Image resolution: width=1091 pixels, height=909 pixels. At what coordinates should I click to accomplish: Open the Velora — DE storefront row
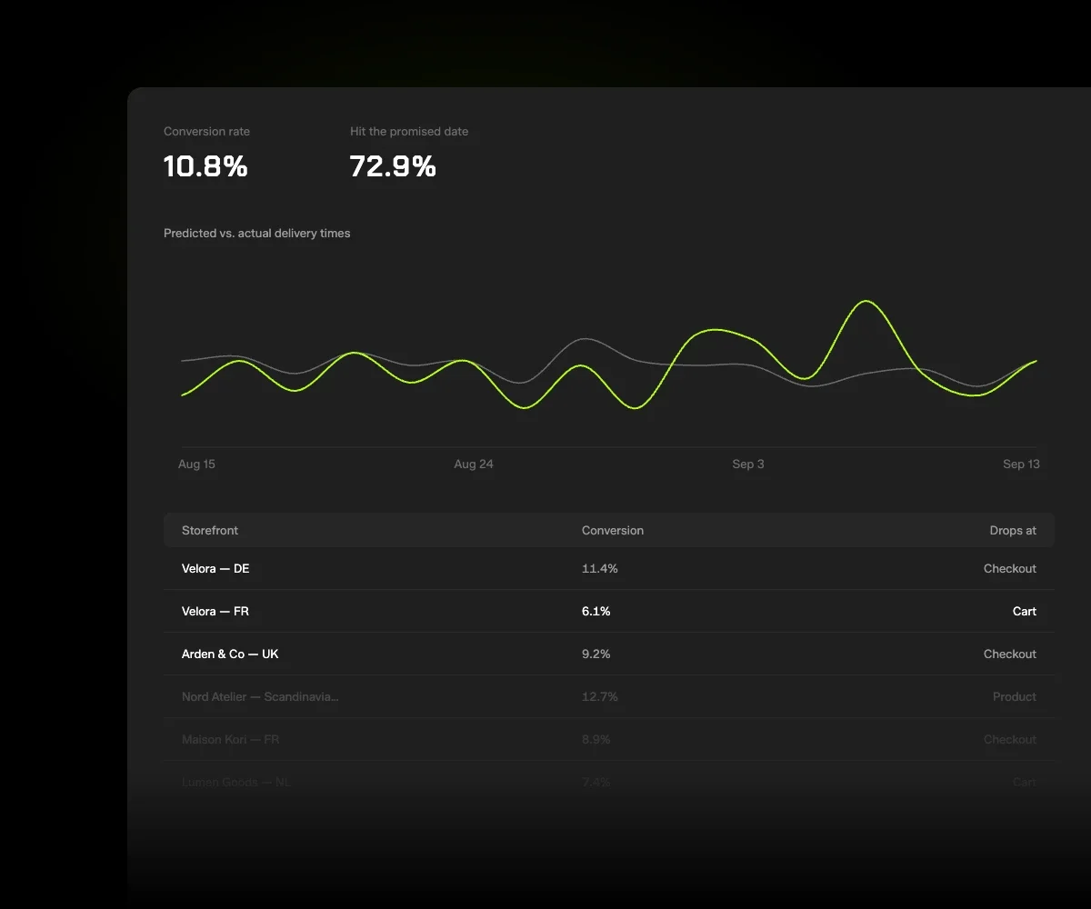point(609,569)
